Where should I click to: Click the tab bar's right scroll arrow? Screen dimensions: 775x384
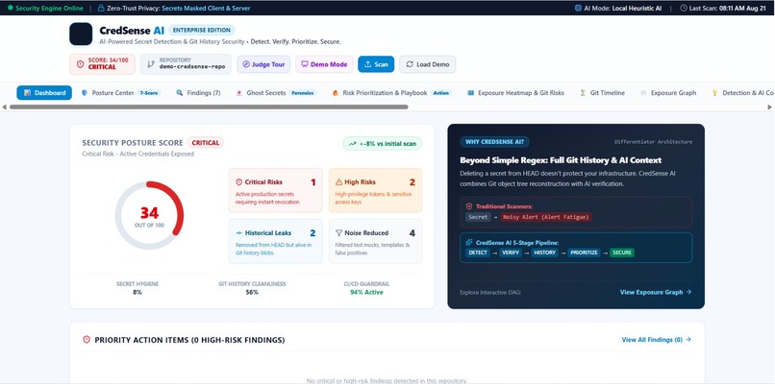(x=769, y=108)
